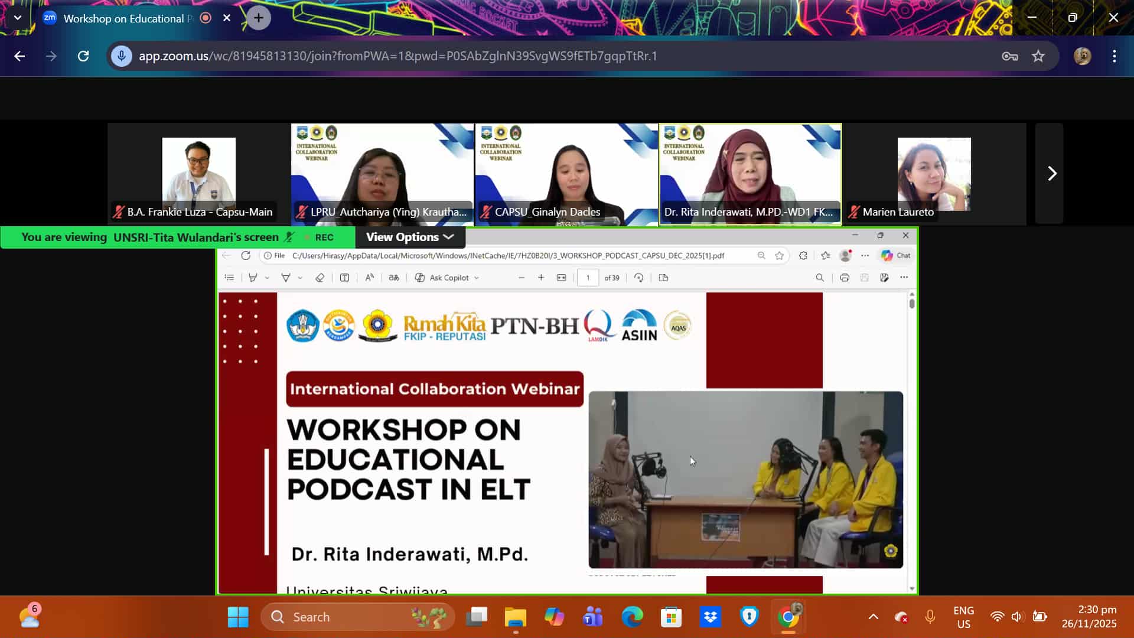Open Dropbox from taskbar

(710, 617)
